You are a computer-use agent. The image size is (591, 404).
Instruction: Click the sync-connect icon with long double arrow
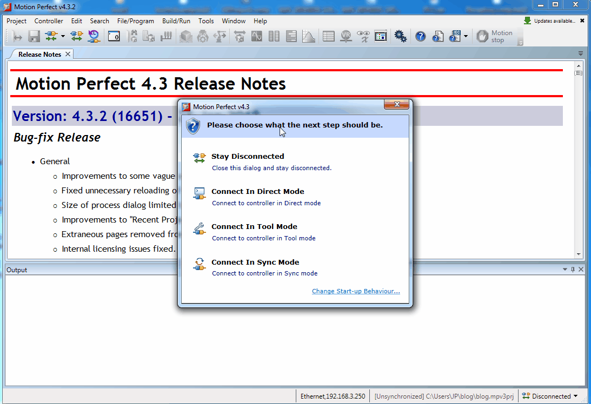[x=77, y=37]
